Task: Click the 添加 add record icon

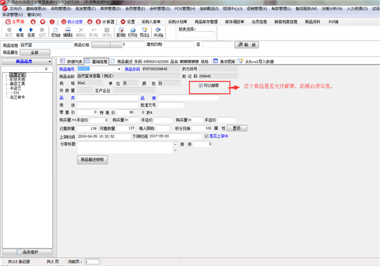Action: coord(56,30)
